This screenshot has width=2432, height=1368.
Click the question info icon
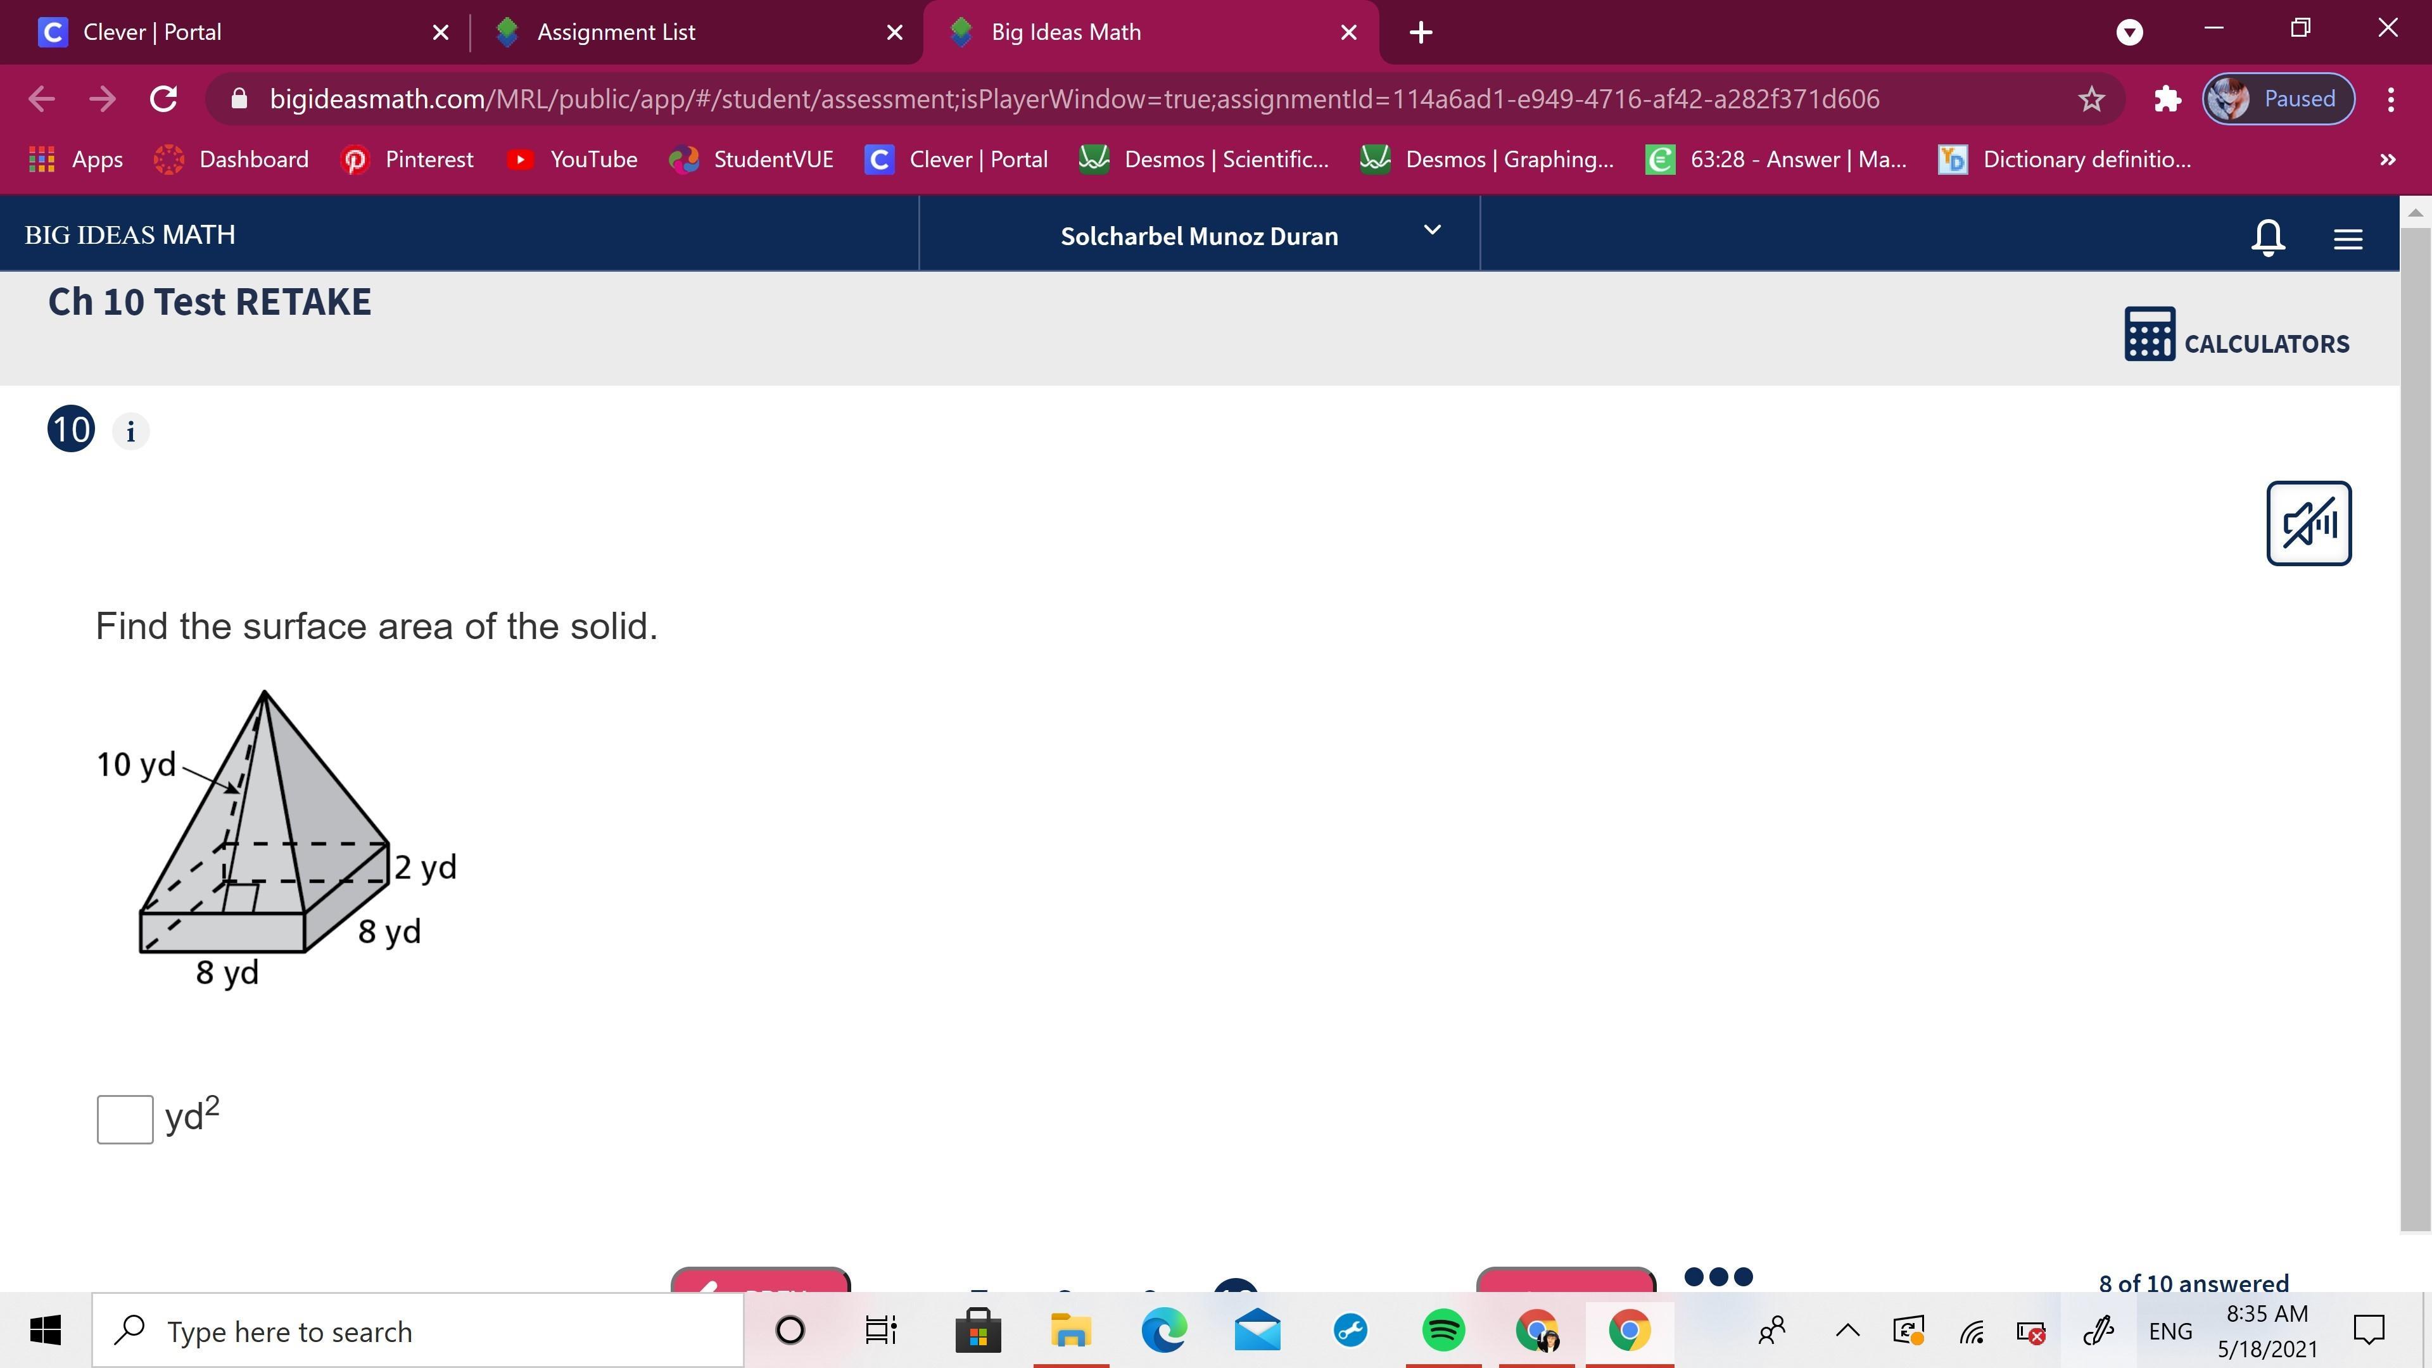click(130, 431)
